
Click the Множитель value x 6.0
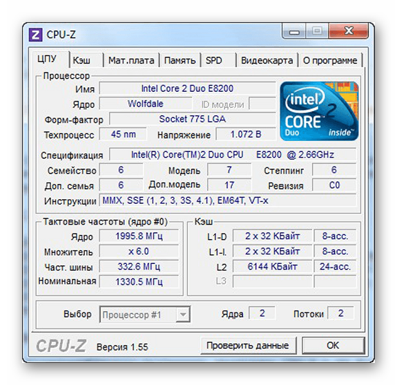pyautogui.click(x=139, y=252)
